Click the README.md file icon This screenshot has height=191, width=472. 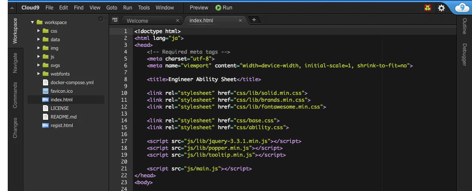click(x=46, y=117)
